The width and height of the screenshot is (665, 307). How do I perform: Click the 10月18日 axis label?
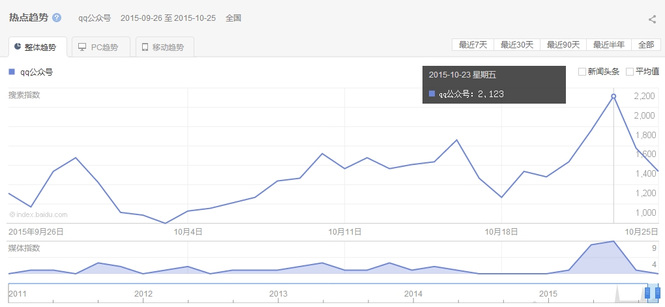pyautogui.click(x=501, y=231)
